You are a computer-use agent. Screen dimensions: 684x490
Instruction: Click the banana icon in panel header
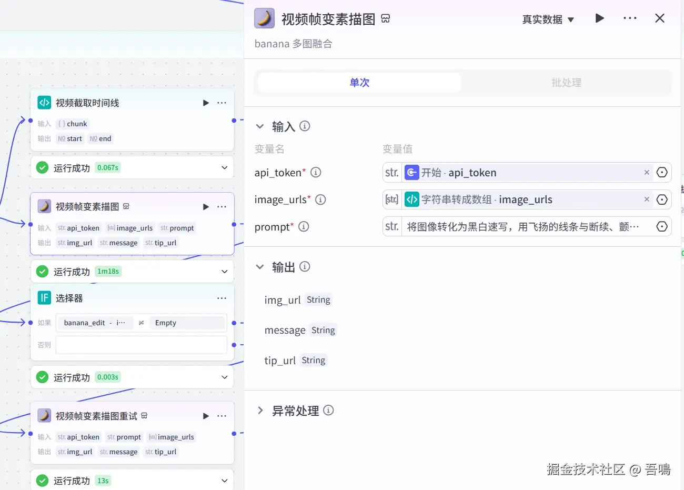264,18
